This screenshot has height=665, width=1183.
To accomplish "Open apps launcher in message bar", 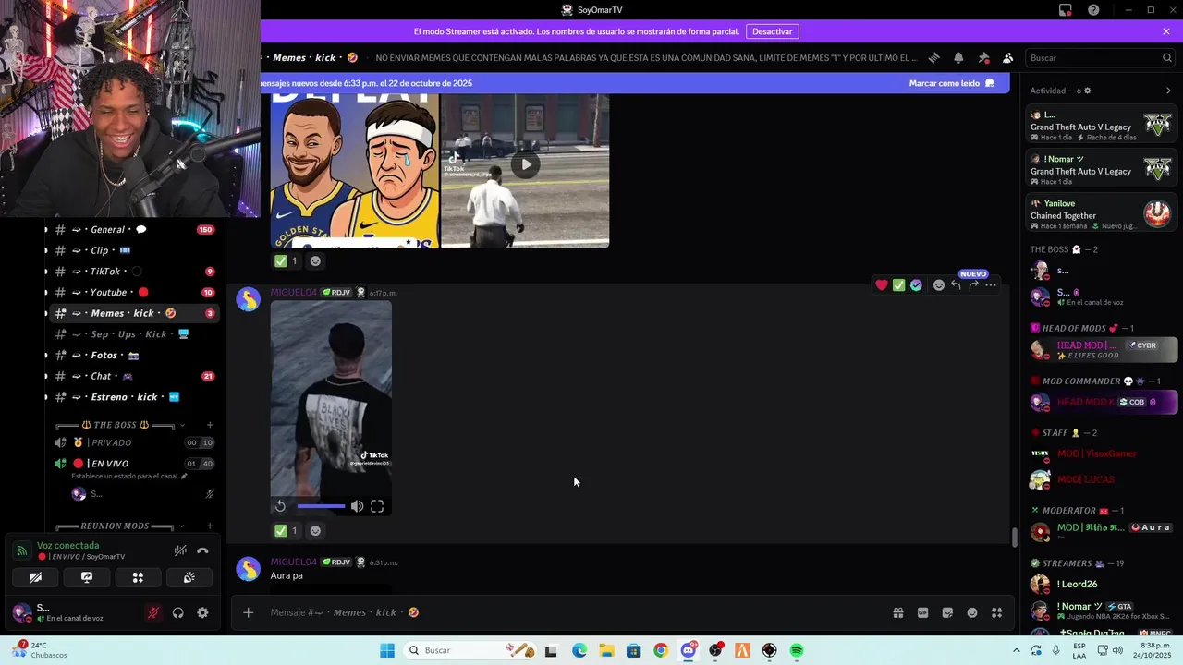I will coord(997,612).
